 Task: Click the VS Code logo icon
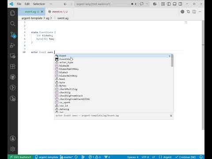click(x=11, y=4)
